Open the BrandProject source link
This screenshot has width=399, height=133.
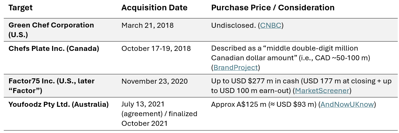(x=236, y=67)
